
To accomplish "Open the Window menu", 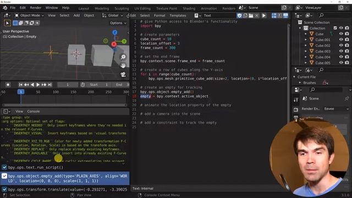I will [x=52, y=8].
